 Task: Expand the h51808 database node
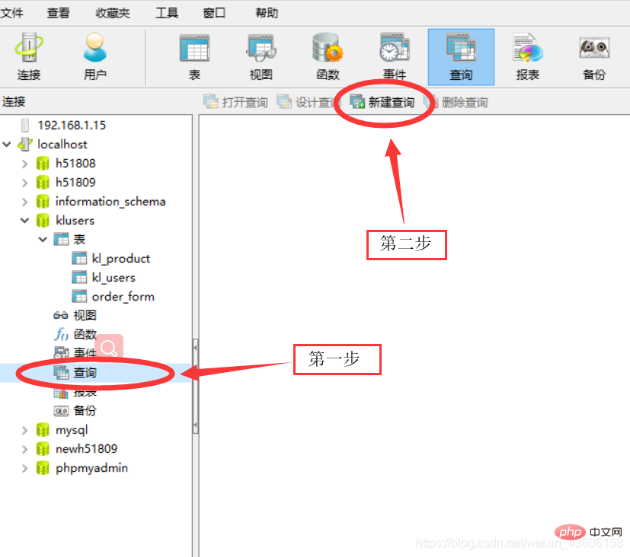point(24,164)
